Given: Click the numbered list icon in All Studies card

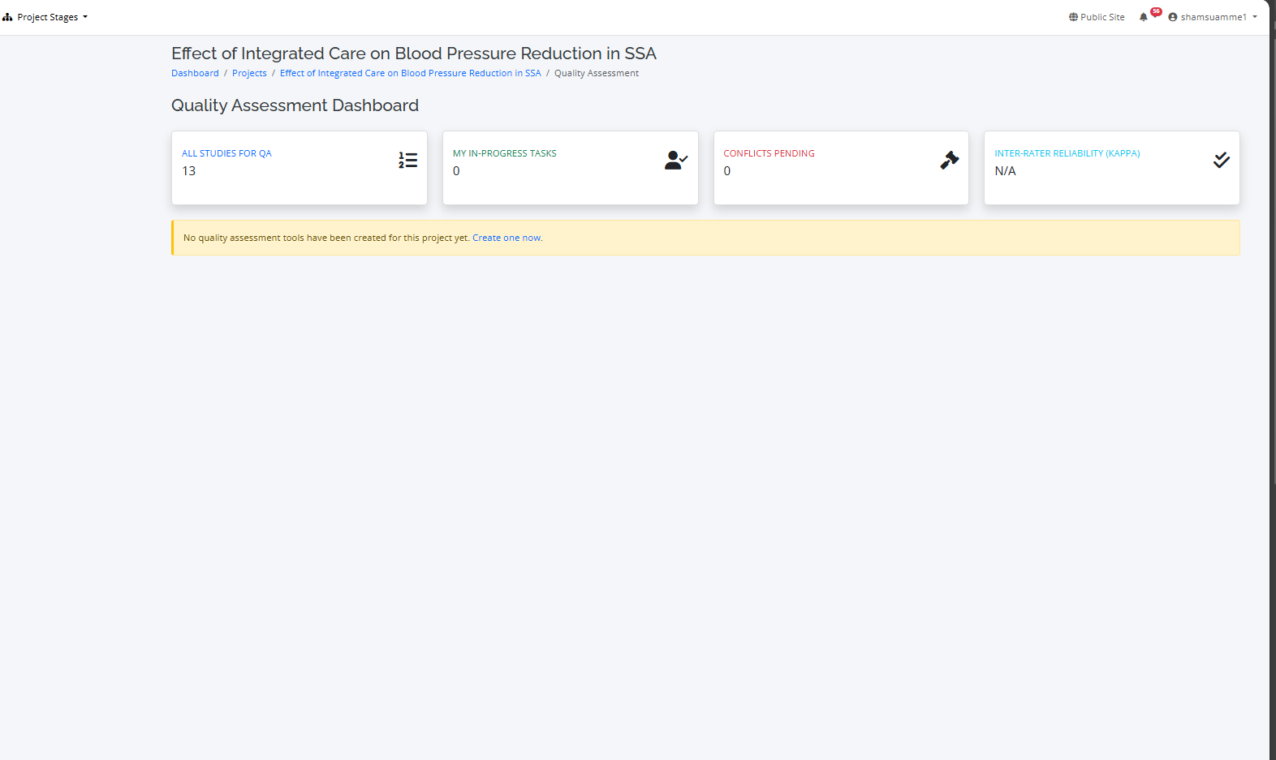Looking at the screenshot, I should point(407,161).
